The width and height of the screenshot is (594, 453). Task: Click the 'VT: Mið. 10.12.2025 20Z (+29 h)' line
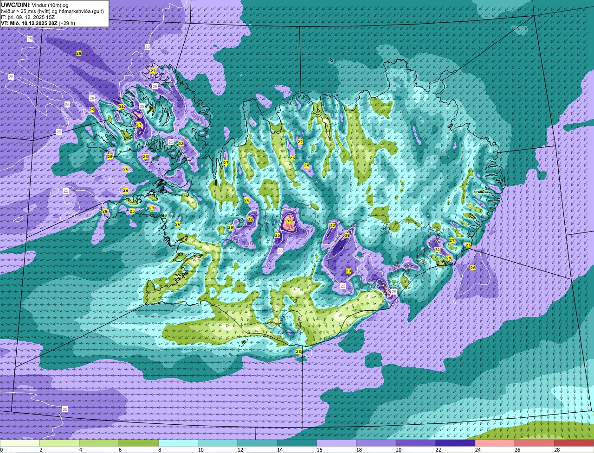[38, 23]
